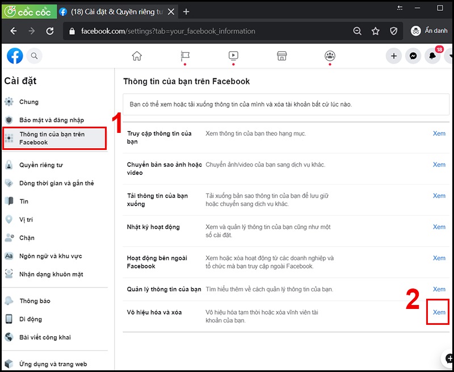Open the Facebook Home icon
The height and width of the screenshot is (372, 454).
(x=136, y=57)
